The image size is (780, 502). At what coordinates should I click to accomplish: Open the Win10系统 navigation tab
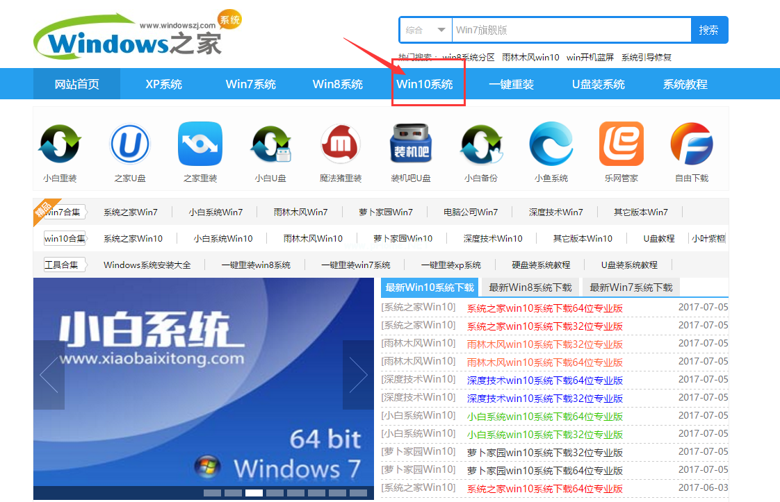428,83
